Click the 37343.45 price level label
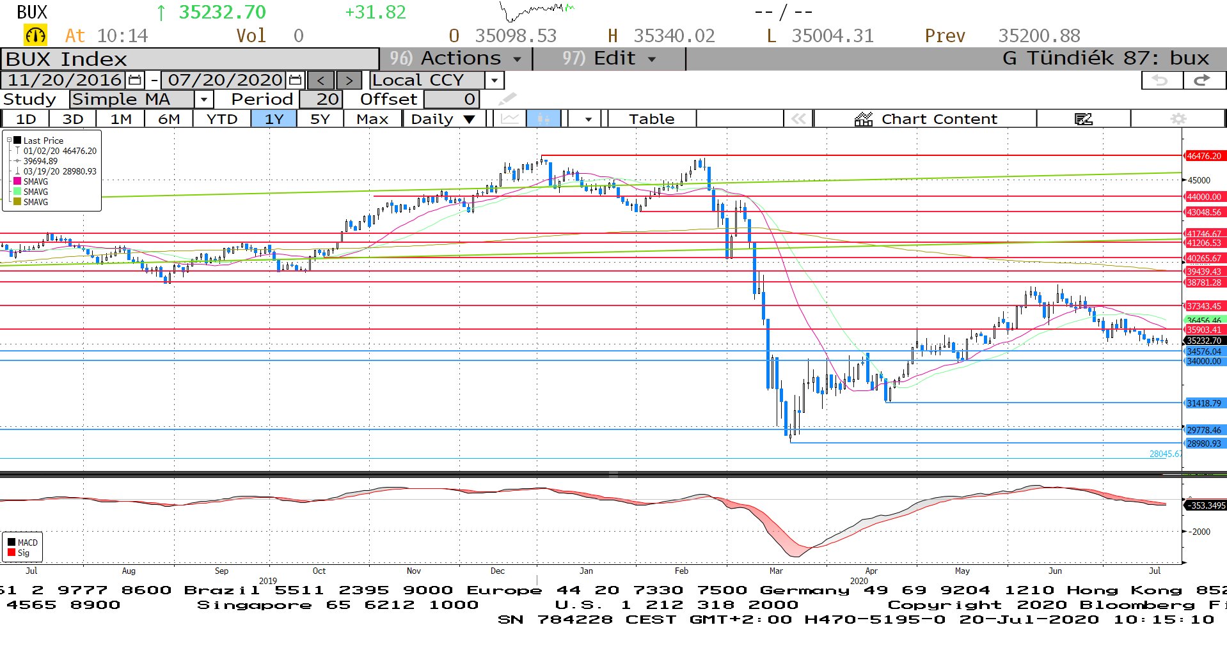 click(x=1204, y=306)
